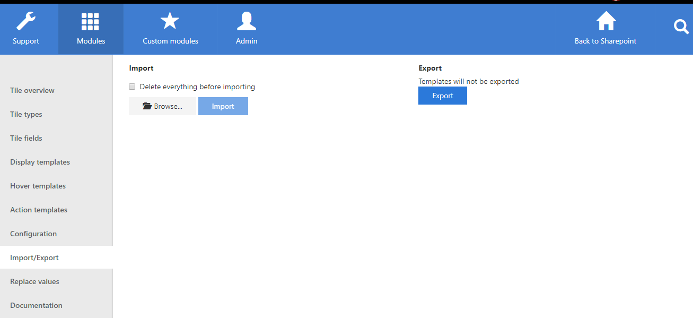The height and width of the screenshot is (318, 693).
Task: Navigate to Configuration in sidebar
Action: (33, 234)
